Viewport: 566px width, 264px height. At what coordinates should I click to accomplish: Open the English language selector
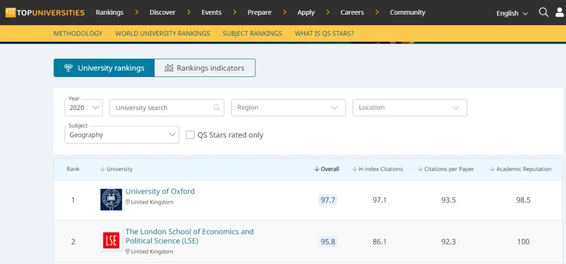[x=512, y=13]
